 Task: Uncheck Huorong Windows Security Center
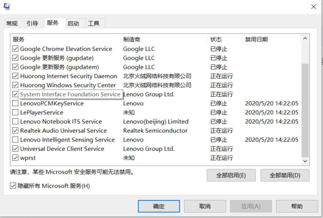[x=15, y=85]
